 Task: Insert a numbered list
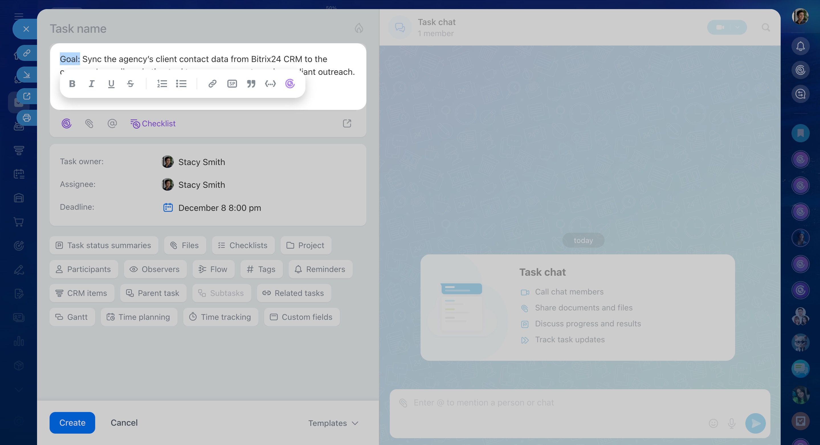162,84
